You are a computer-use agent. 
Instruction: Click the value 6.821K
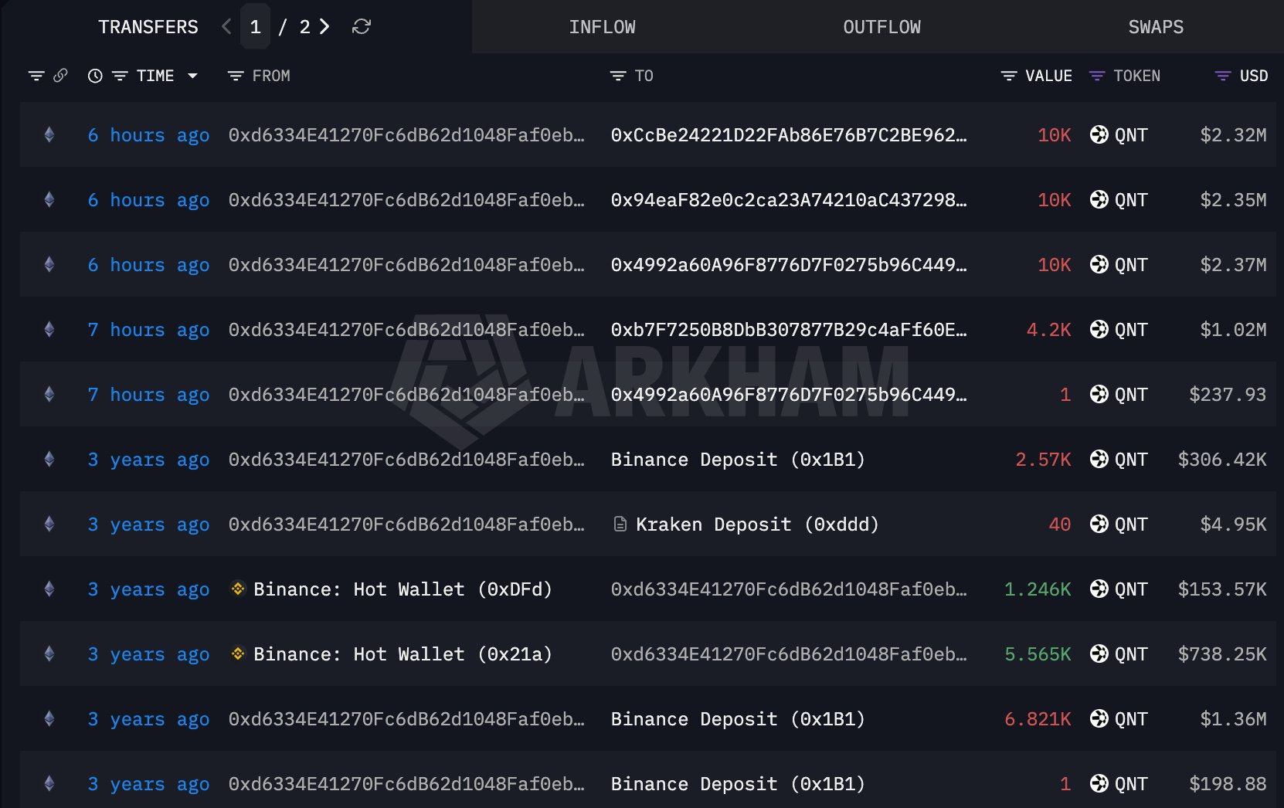[x=1038, y=719]
